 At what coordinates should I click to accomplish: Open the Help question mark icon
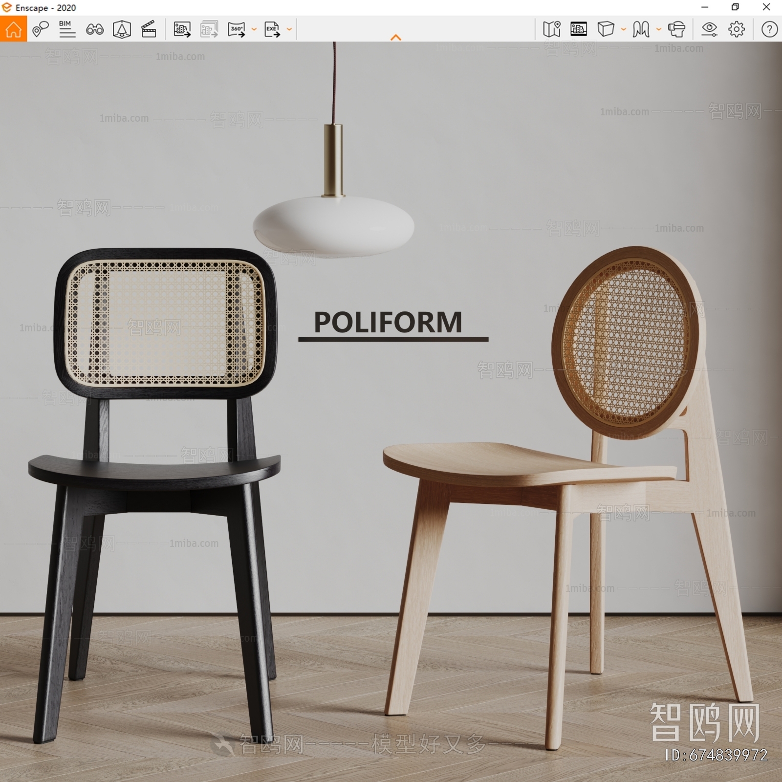click(x=769, y=29)
